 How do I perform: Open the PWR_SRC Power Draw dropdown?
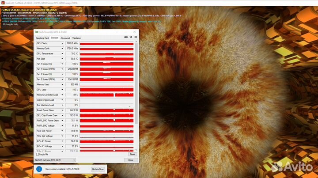click(62, 121)
